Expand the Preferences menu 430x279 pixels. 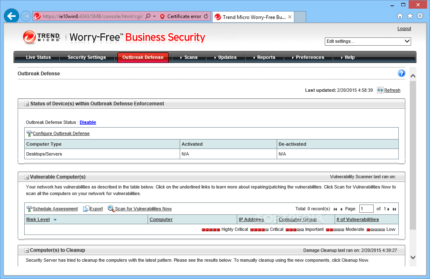pos(308,57)
